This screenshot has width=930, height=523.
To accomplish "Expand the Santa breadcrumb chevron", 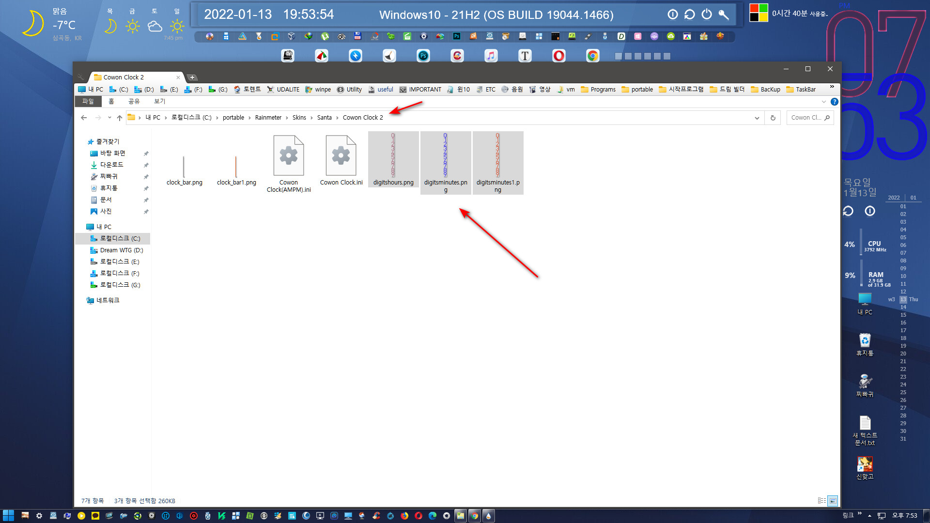I will (x=338, y=118).
